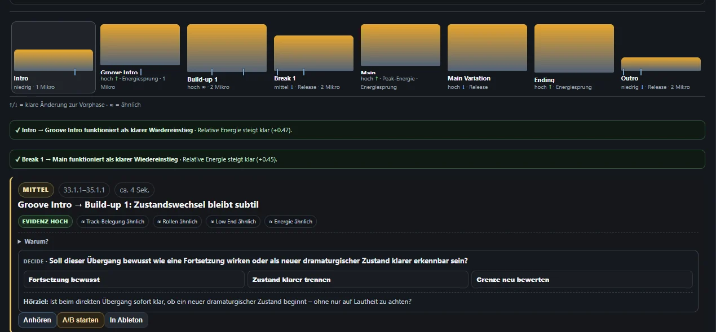Pick the 'Grenze neu bewerten' option
716x332 pixels.
582,280
